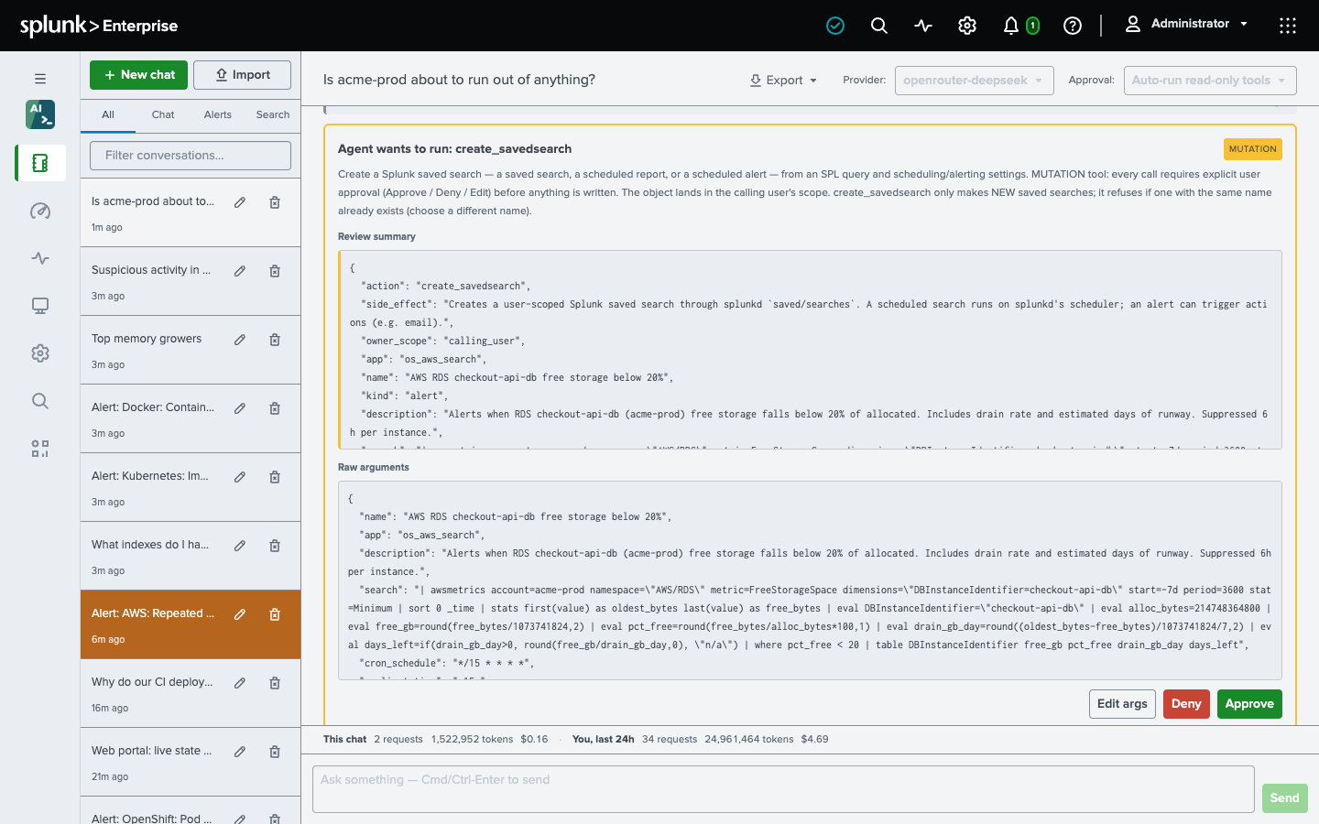Open the health status check icon
Viewport: 1319px width, 824px height.
[835, 26]
